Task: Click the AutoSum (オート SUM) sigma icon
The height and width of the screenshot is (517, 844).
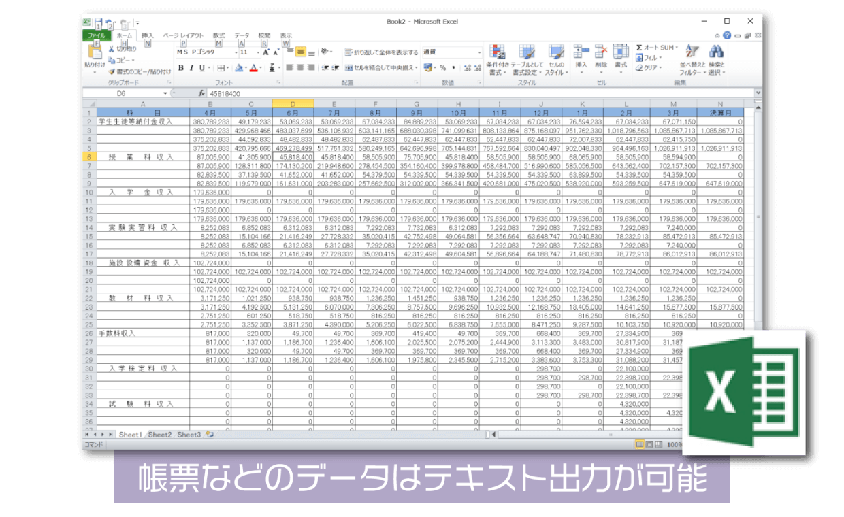Action: coord(640,48)
